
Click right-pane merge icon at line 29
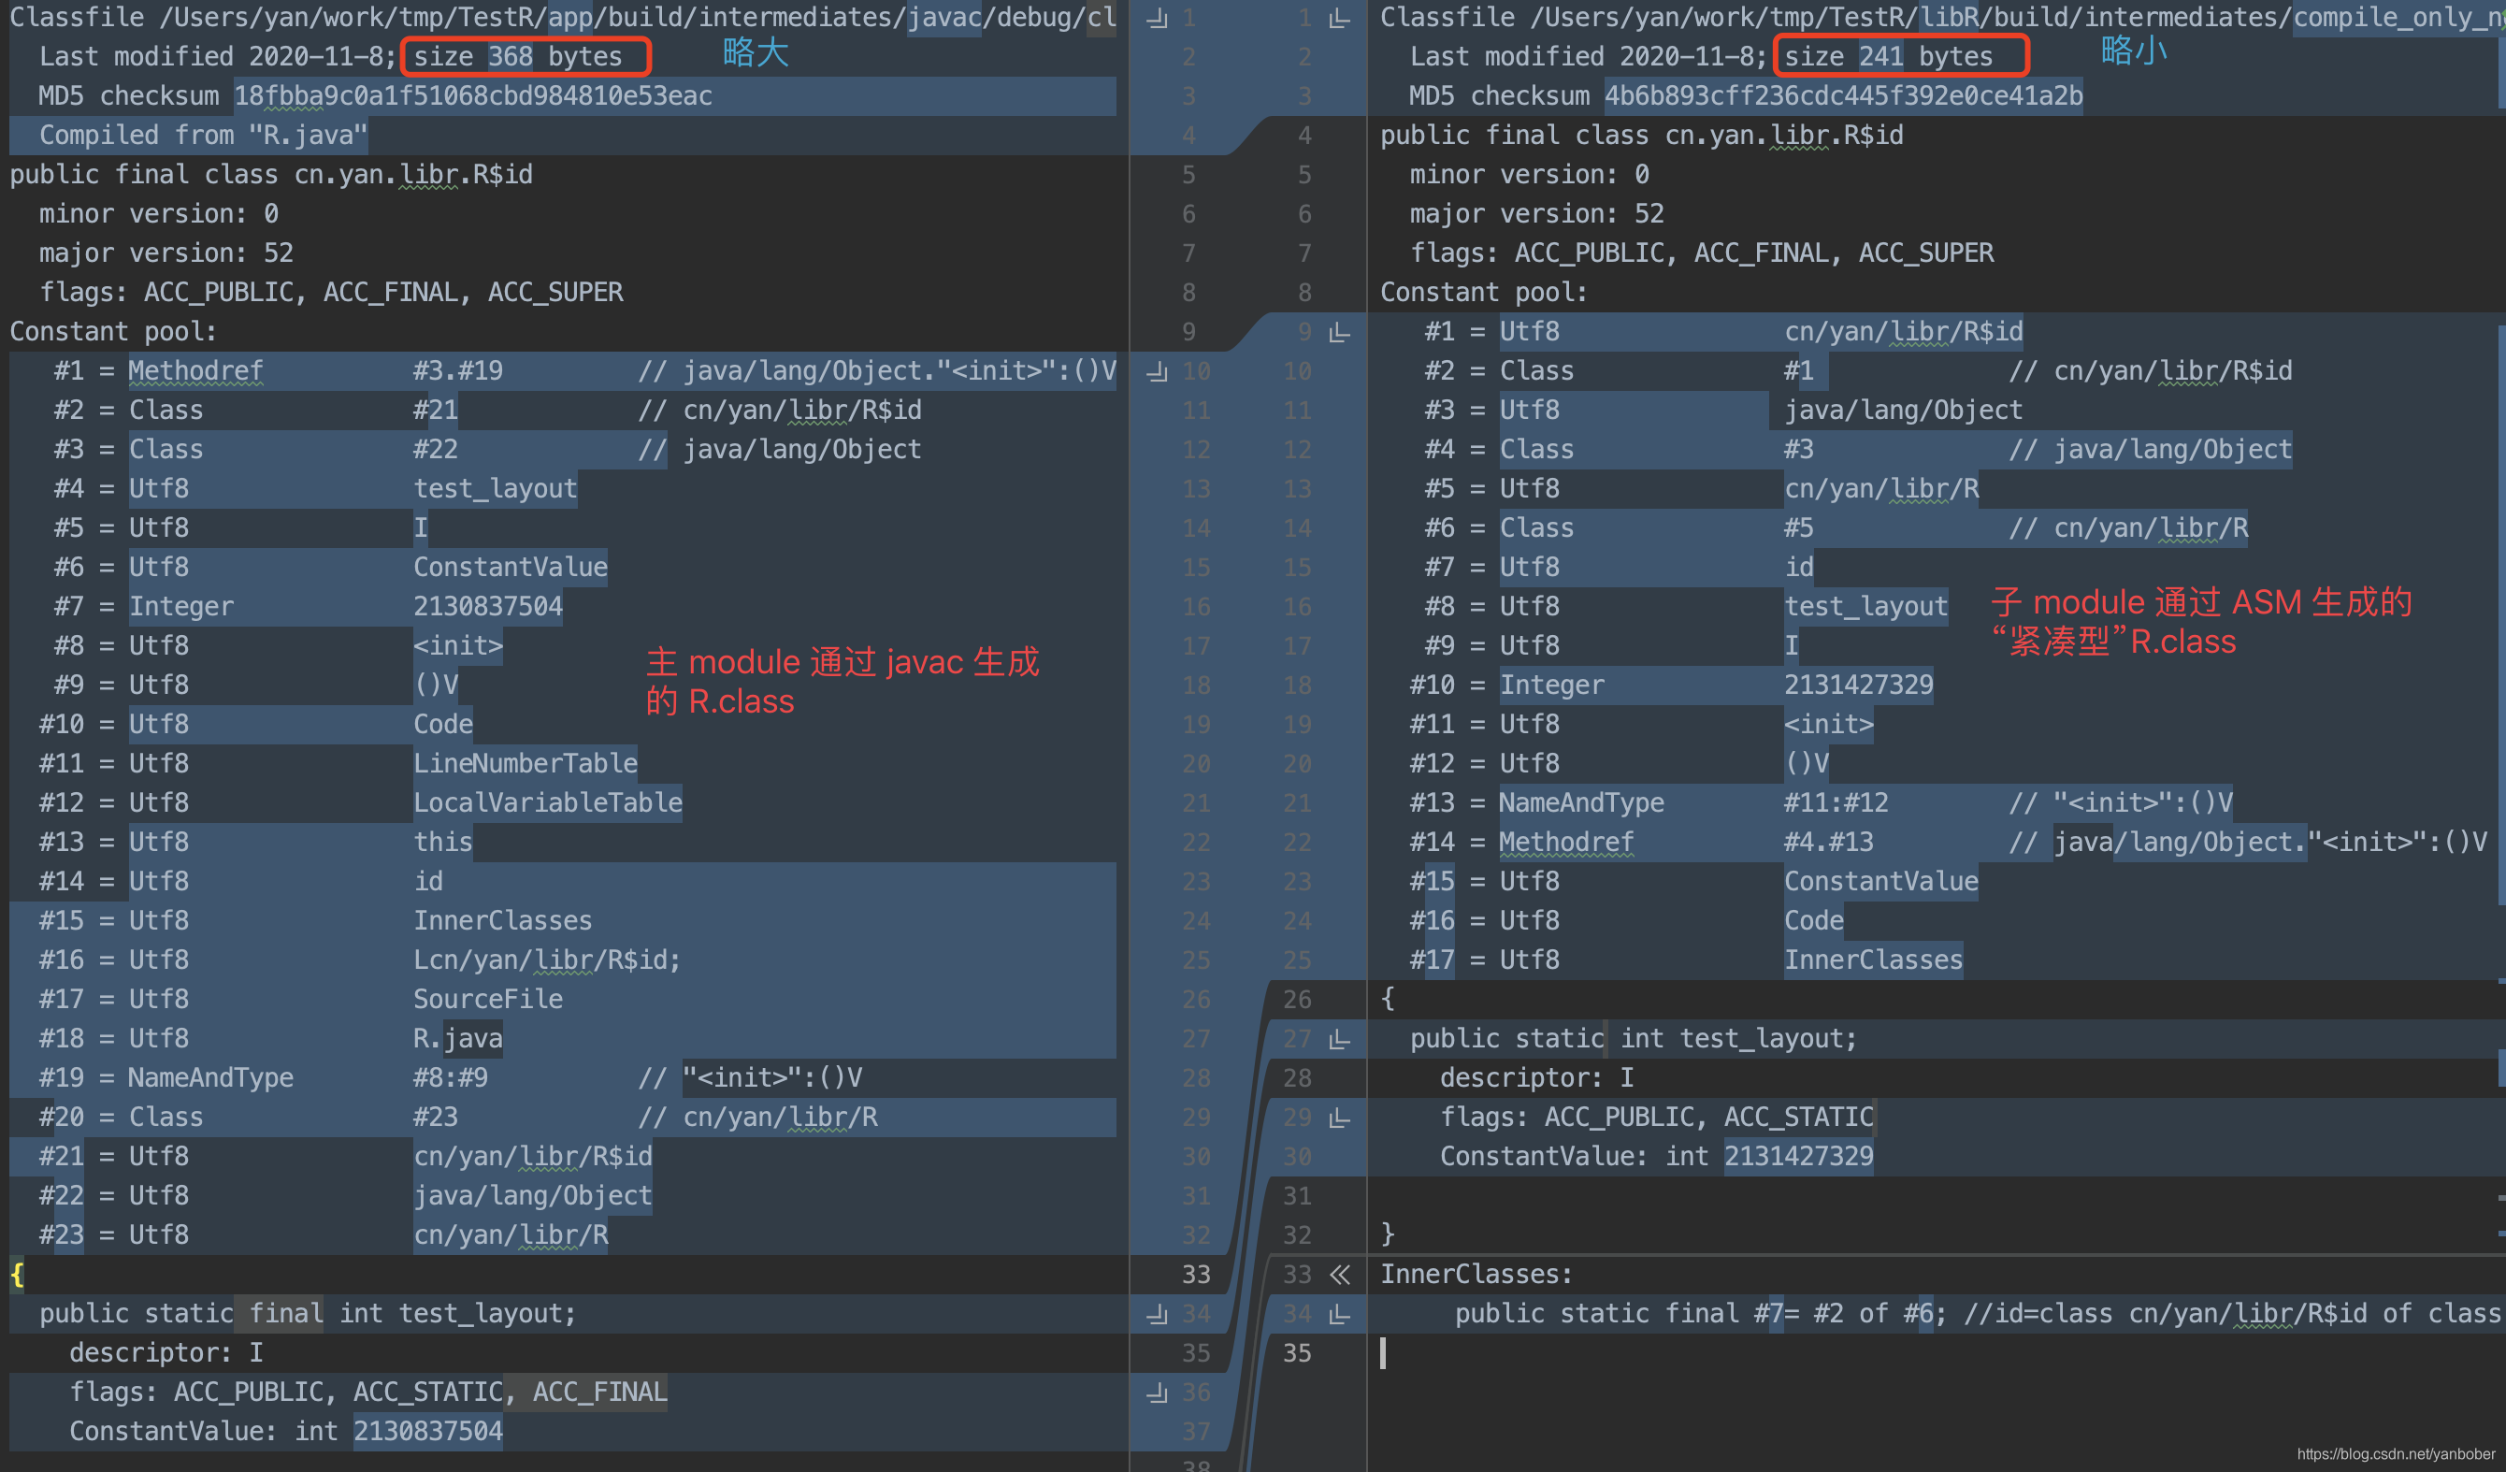(1341, 1118)
